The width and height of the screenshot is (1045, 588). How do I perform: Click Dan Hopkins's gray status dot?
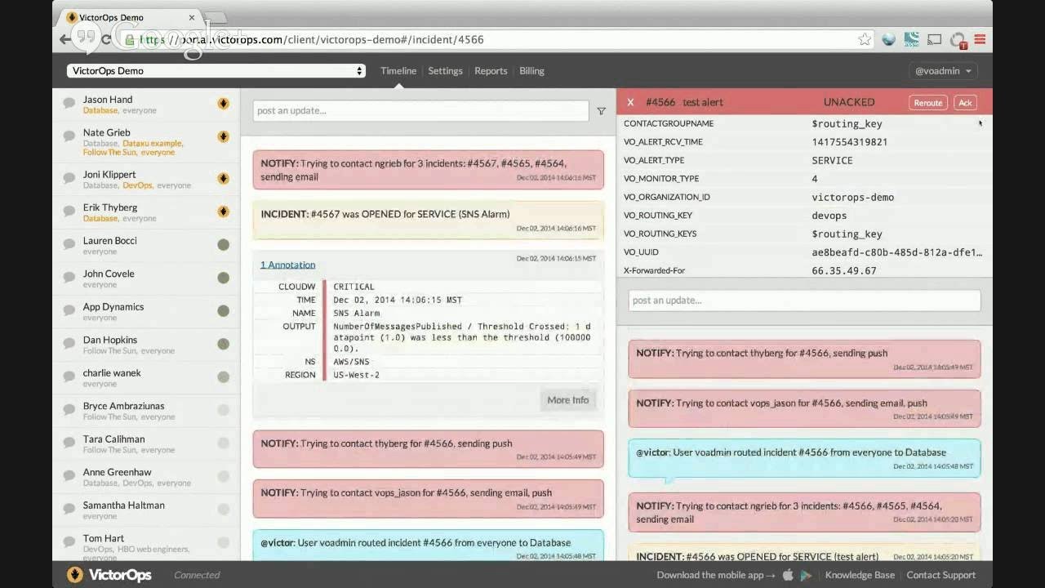pyautogui.click(x=223, y=344)
